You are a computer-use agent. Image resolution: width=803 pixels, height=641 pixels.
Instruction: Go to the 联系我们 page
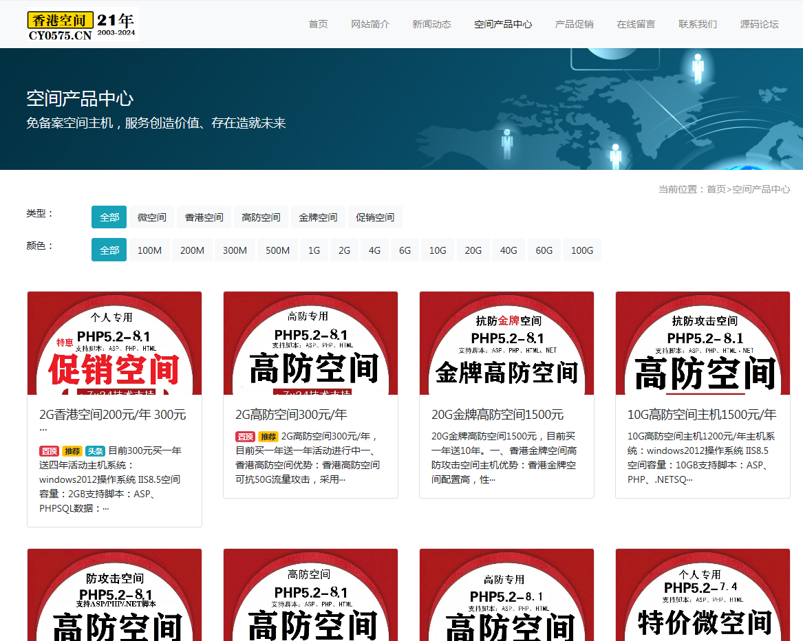click(698, 24)
